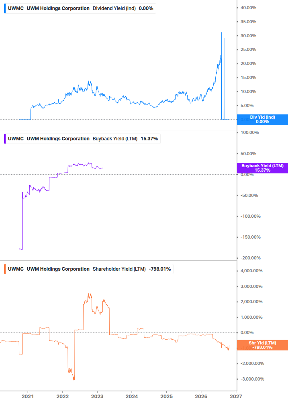Click the -200.00% tick on buyback yield axis
The width and height of the screenshot is (288, 403).
250,258
